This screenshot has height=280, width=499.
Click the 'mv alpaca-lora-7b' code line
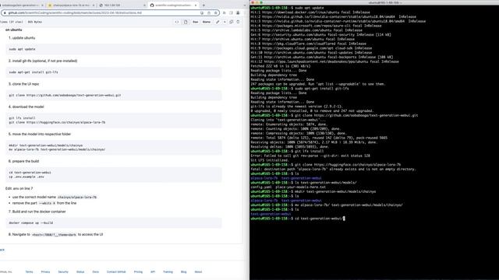[x=57, y=149]
